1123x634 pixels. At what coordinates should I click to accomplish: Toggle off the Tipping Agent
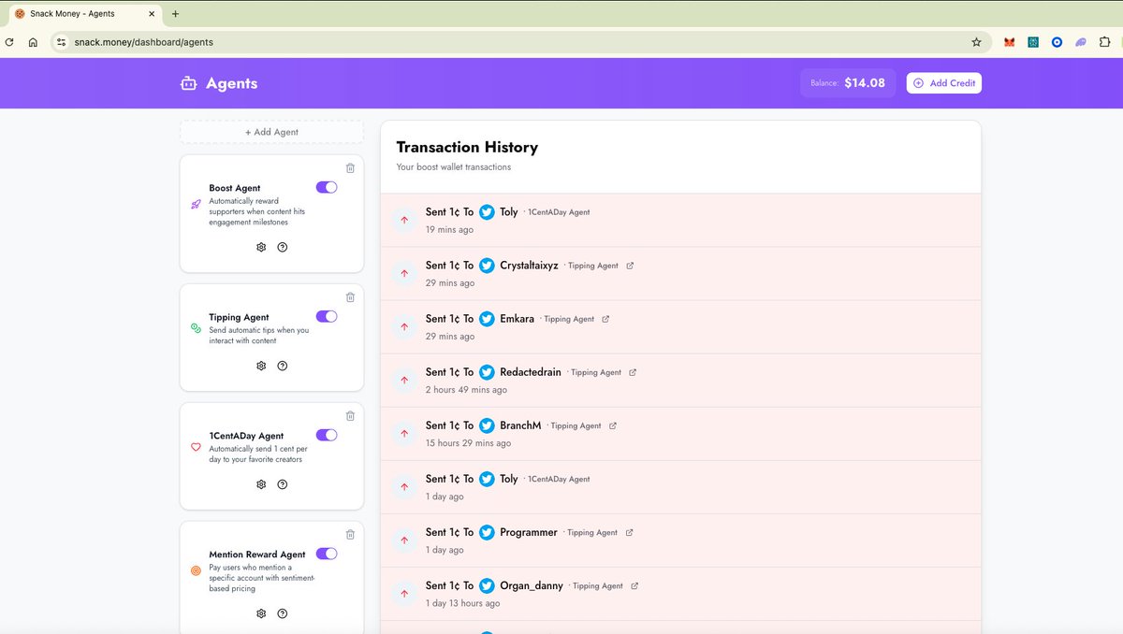coord(326,316)
